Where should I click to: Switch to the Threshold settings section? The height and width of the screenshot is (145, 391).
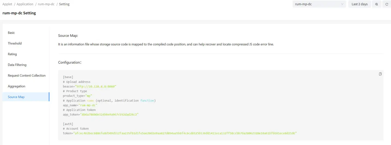coord(15,43)
